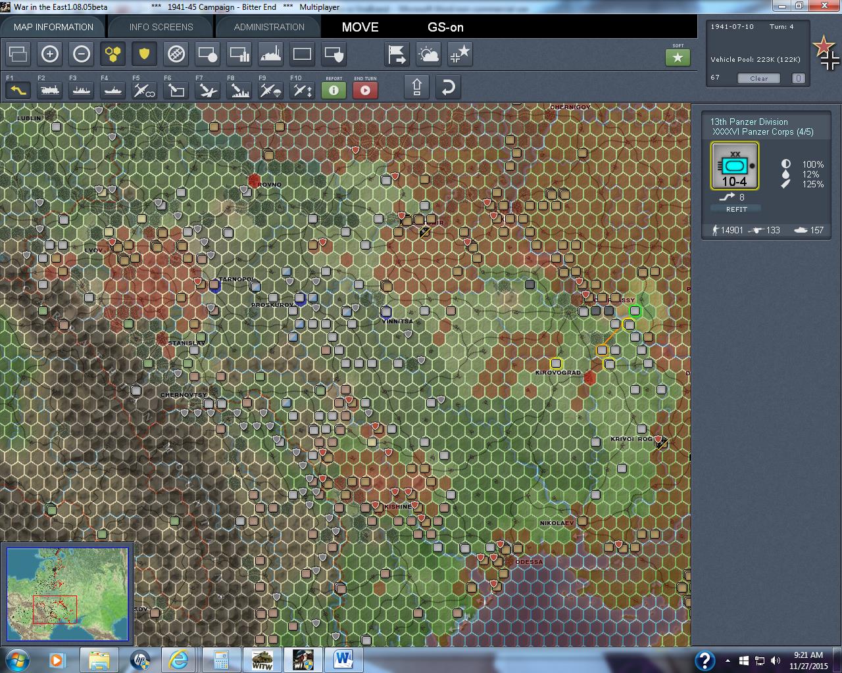Select F4 amphibious transport mode
This screenshot has height=673, width=842.
tap(113, 90)
